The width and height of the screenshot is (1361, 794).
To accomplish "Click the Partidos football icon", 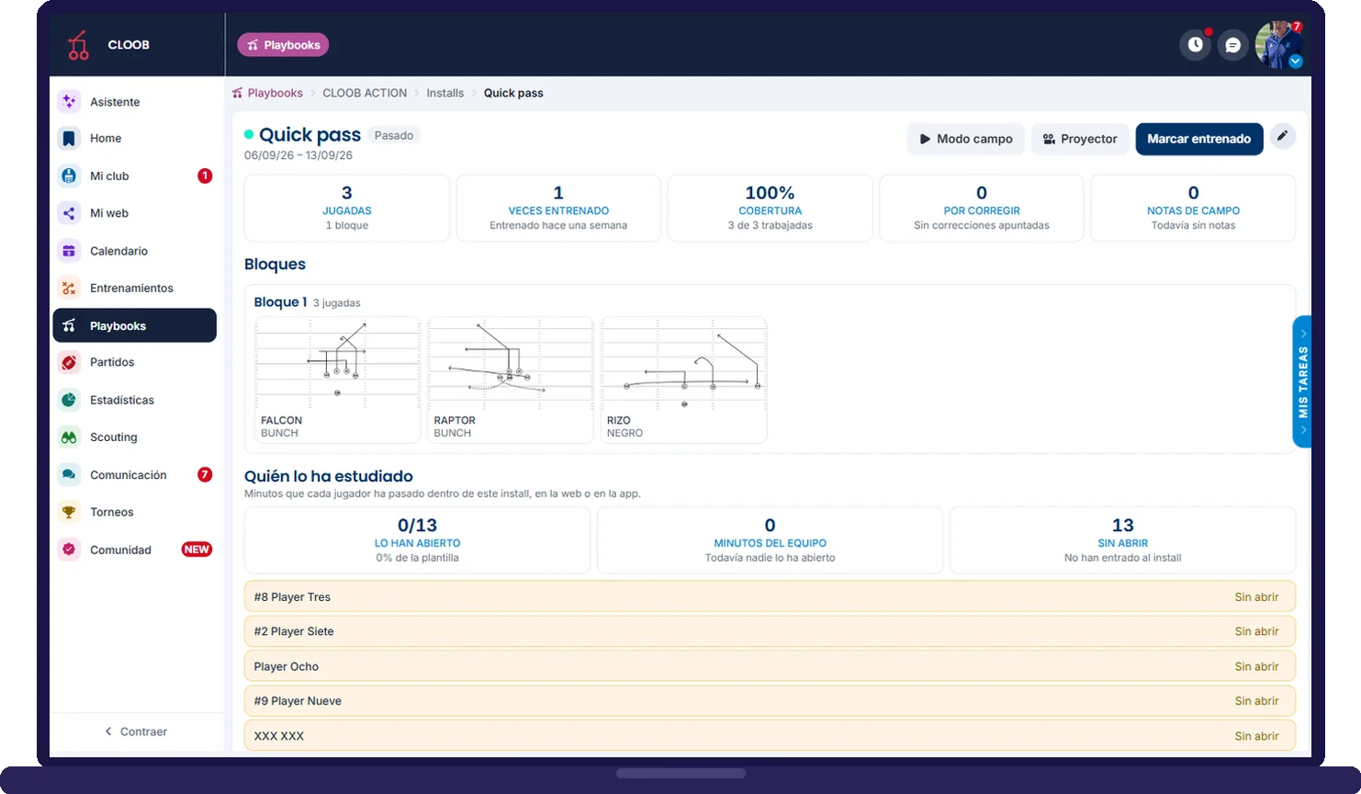I will click(69, 362).
